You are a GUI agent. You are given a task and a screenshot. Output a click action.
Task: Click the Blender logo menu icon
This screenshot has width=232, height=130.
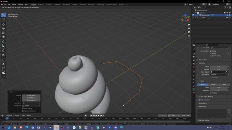click(x=2, y=5)
